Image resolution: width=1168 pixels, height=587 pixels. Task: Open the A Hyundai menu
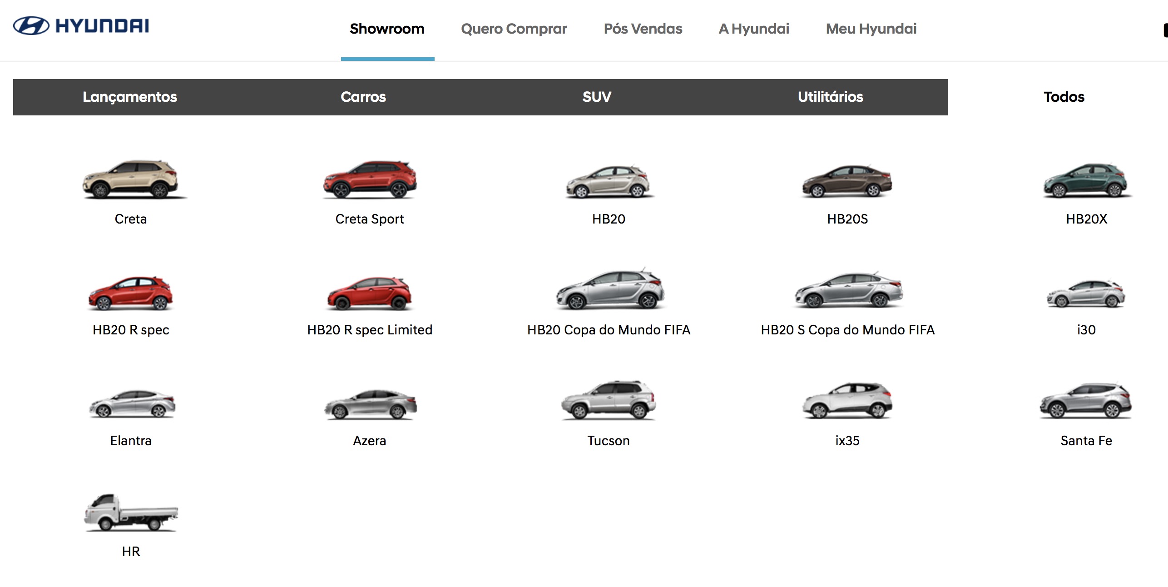754,29
